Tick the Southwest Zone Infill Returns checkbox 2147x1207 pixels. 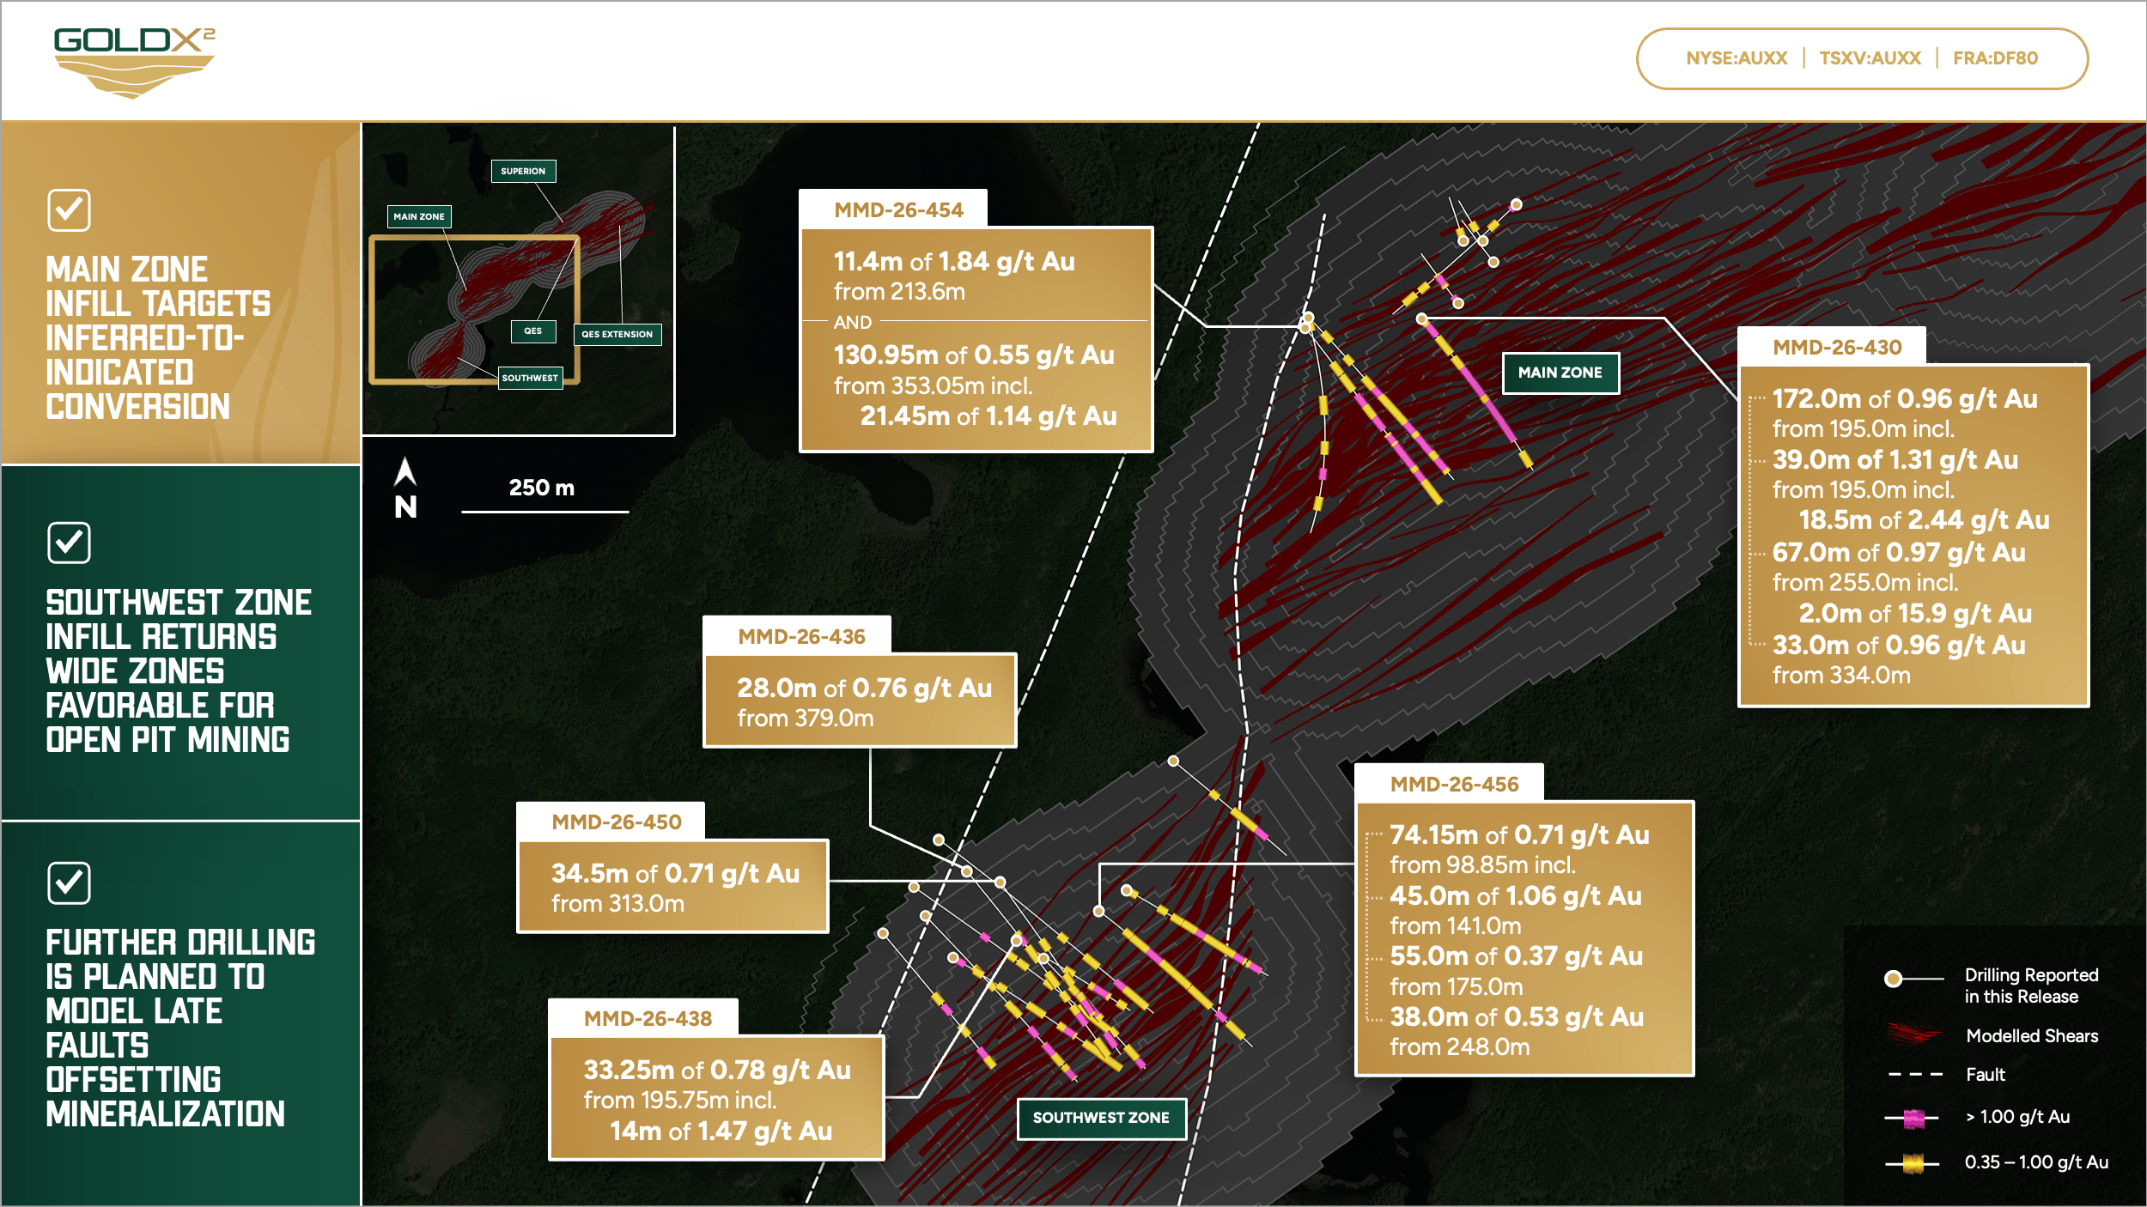[69, 543]
